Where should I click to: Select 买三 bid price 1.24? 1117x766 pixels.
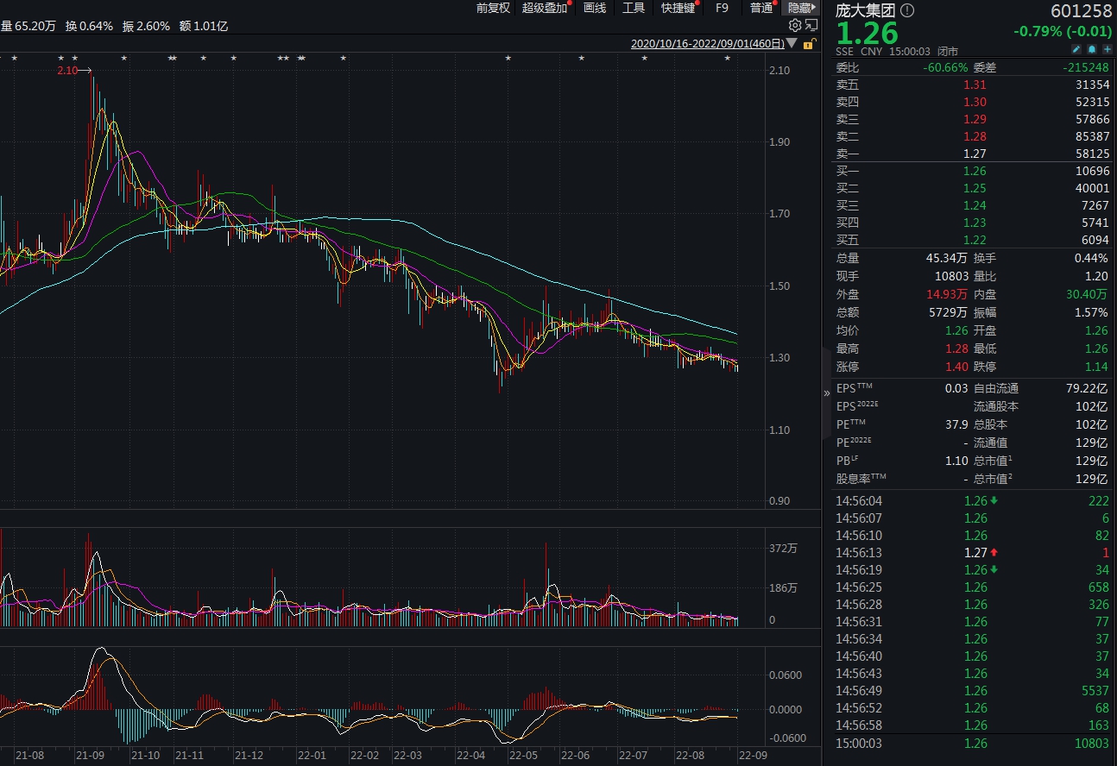975,205
